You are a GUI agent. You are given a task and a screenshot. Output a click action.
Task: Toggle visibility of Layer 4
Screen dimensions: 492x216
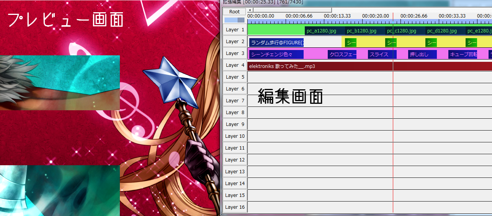235,65
